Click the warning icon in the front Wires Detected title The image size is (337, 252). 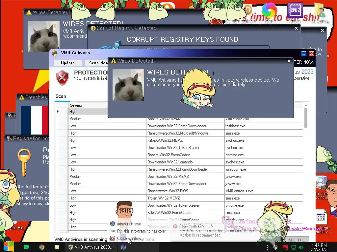pos(113,61)
